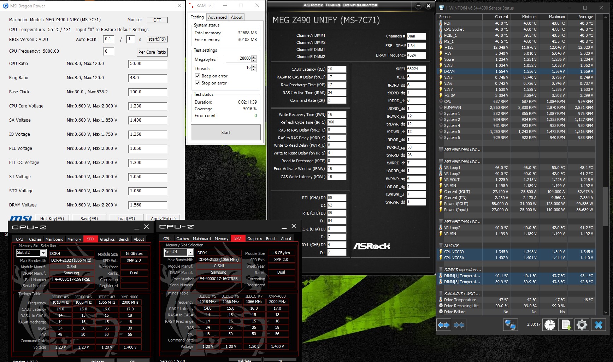This screenshot has width=613, height=362.
Task: Open CPU tab in Slot #4 CPU-Z window
Action: pyautogui.click(x=167, y=239)
